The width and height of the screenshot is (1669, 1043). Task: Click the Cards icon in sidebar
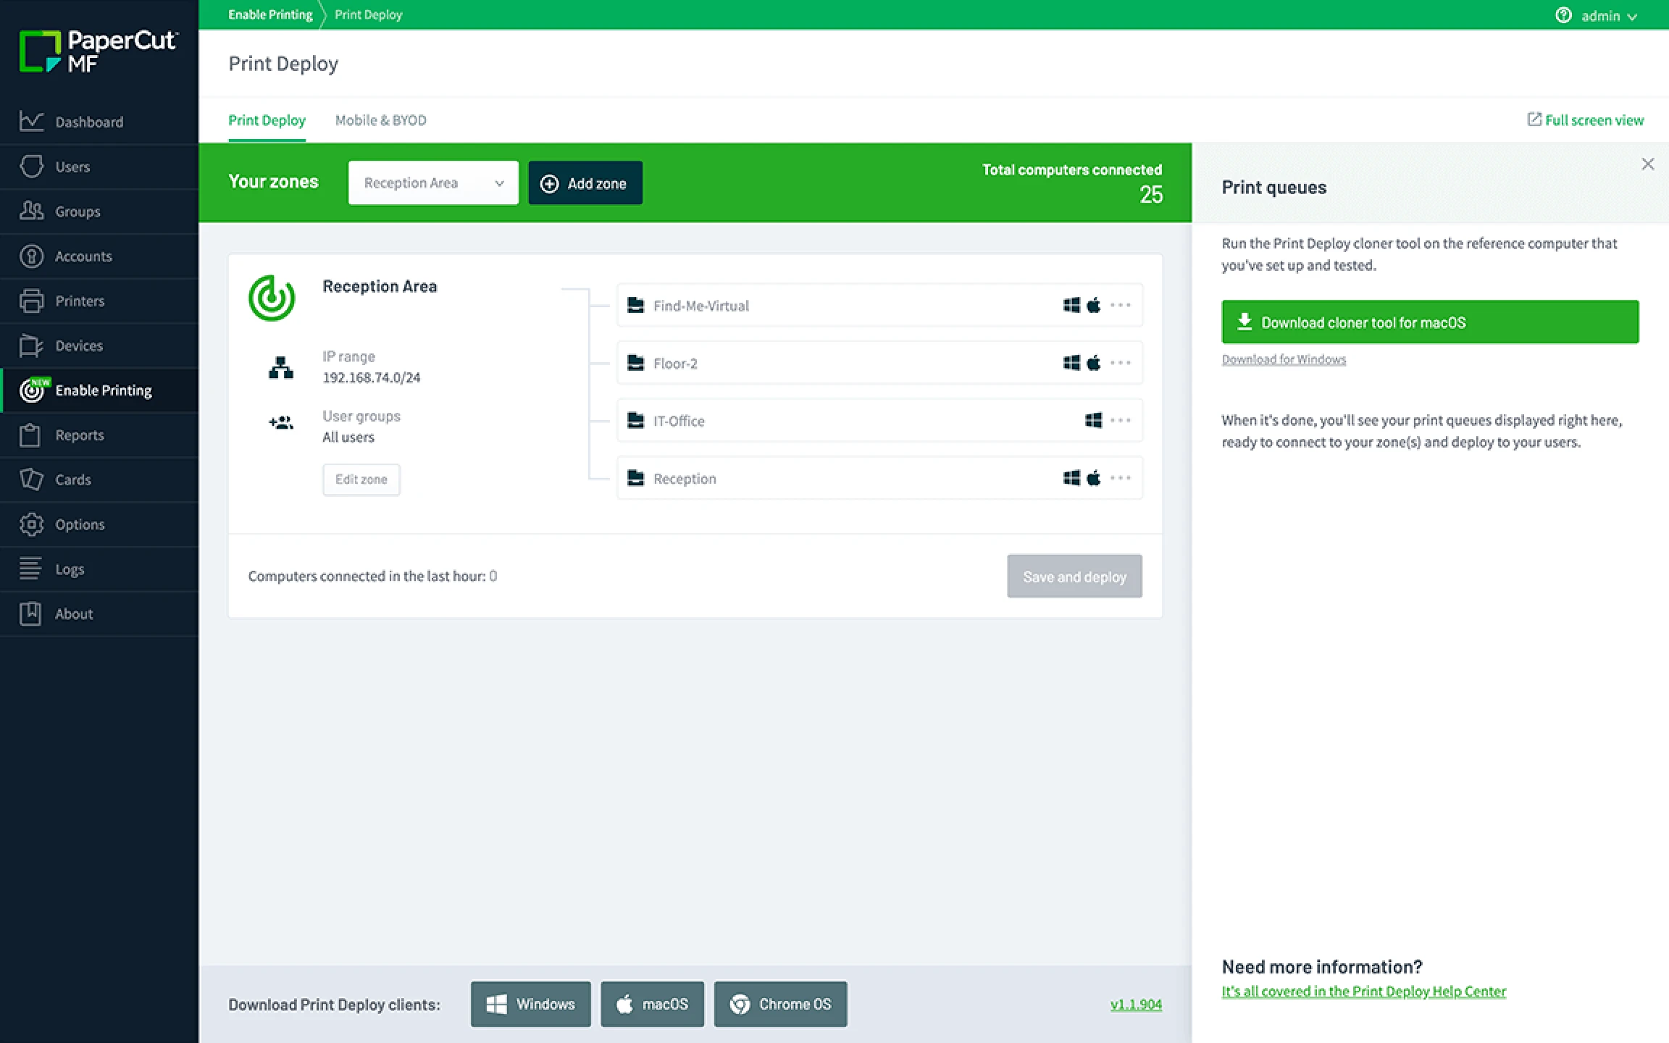[31, 479]
